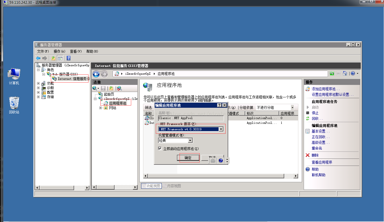Viewport: 384px width, 222px height.
Task: Click the forward arrow in Server Manager toolbar
Action: tap(44, 58)
